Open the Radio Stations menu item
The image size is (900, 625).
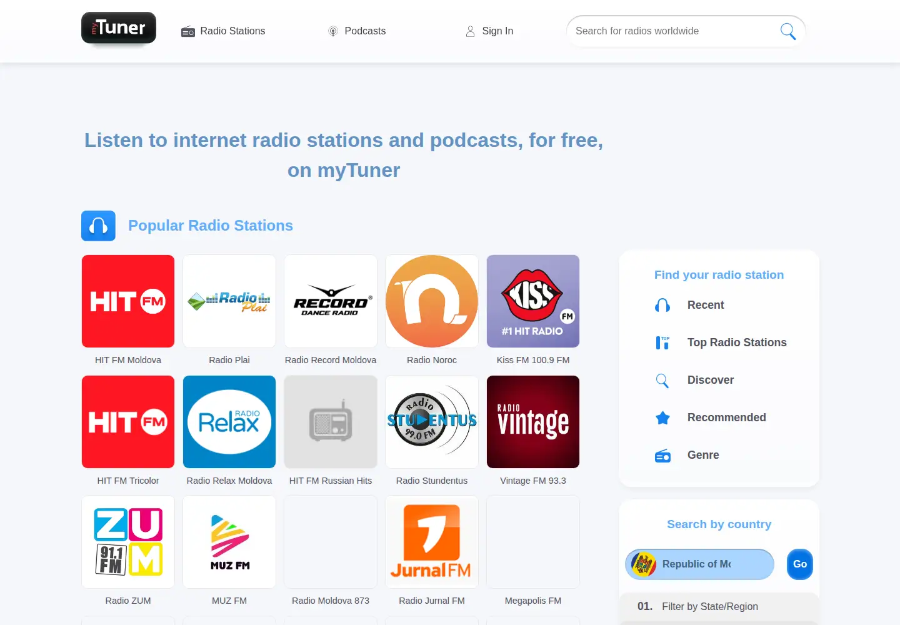223,31
